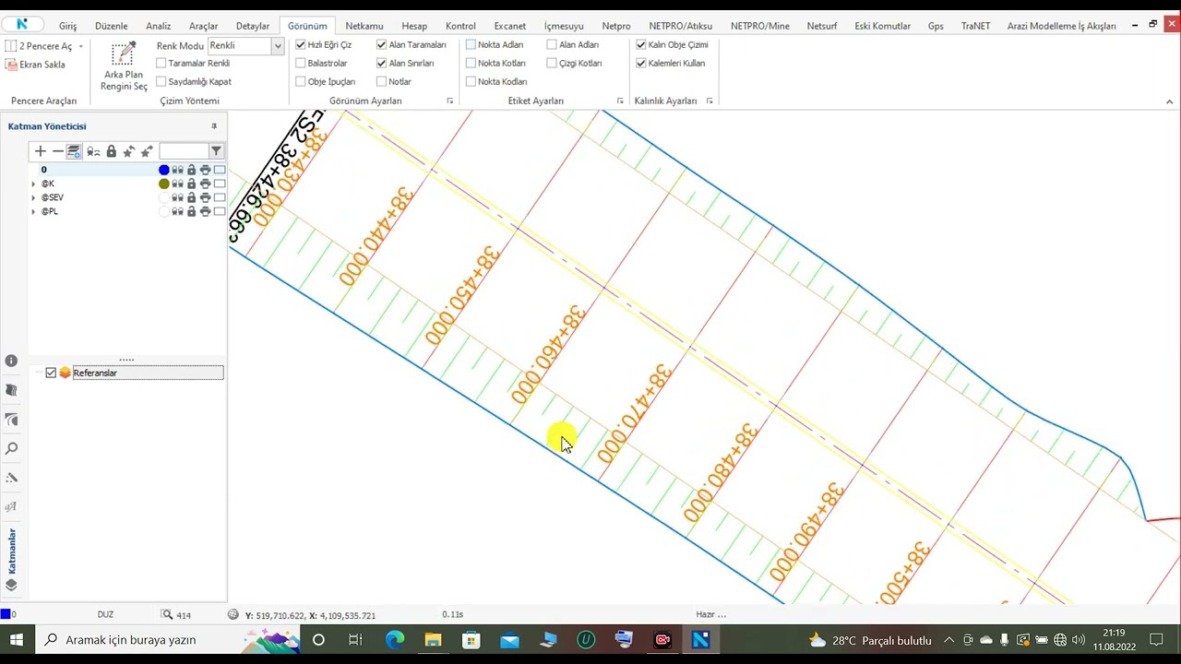Click the zoom magnifier in status bar
The width and height of the screenshot is (1181, 664).
(x=167, y=614)
